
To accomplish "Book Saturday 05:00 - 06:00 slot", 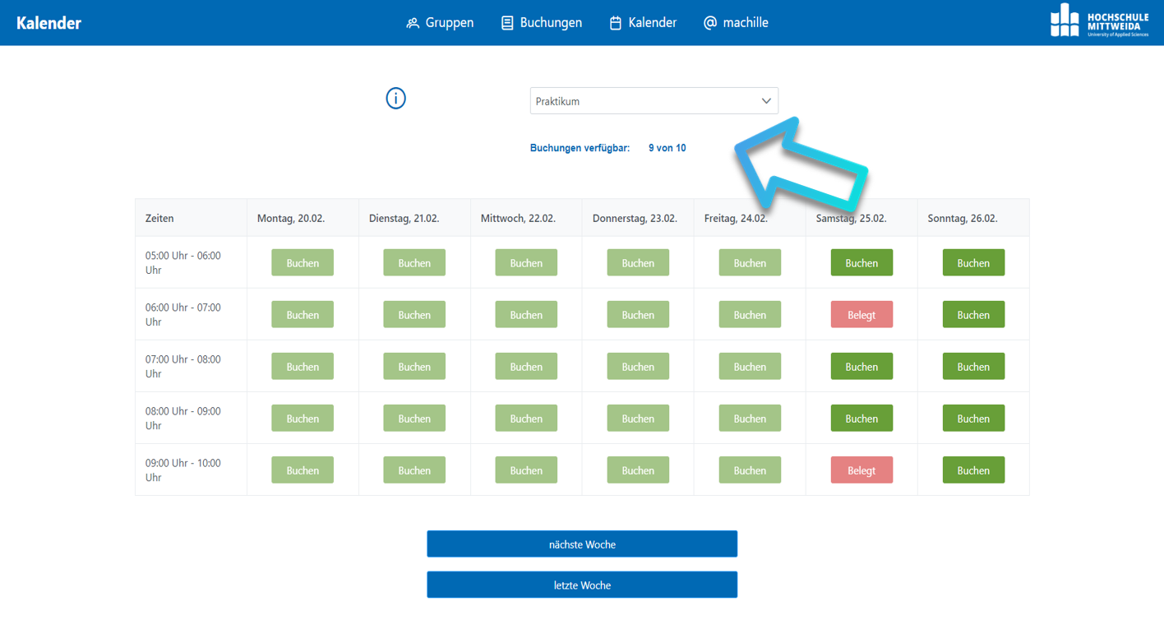I will click(x=861, y=263).
